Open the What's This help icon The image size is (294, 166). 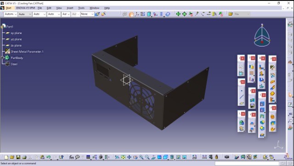(x=61, y=157)
